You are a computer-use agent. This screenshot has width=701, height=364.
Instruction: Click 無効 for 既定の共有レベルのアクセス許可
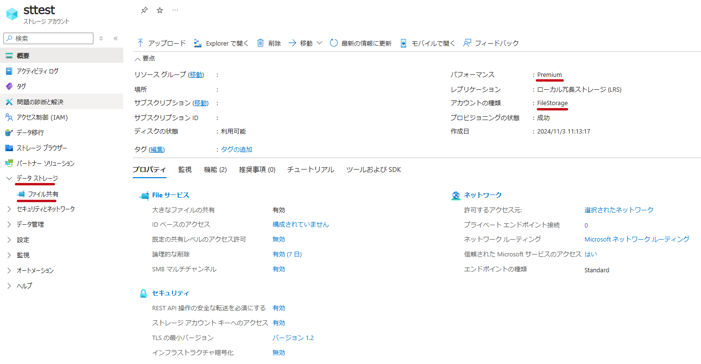279,239
